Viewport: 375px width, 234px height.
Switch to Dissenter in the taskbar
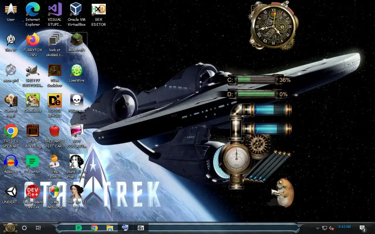79,228
